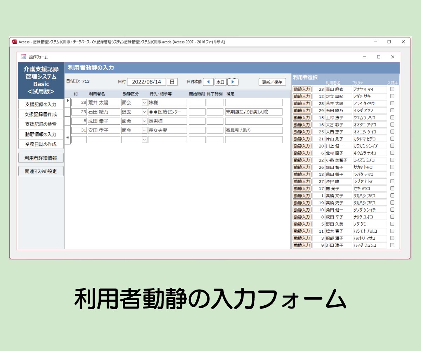
Task: Click 動静入力 button for 渋谷 瞳
Action: [x=302, y=181]
